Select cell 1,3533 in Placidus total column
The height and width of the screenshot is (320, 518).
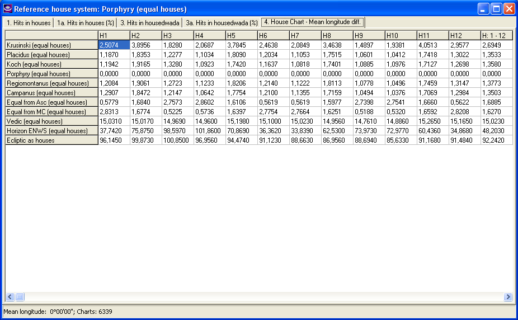(497, 54)
